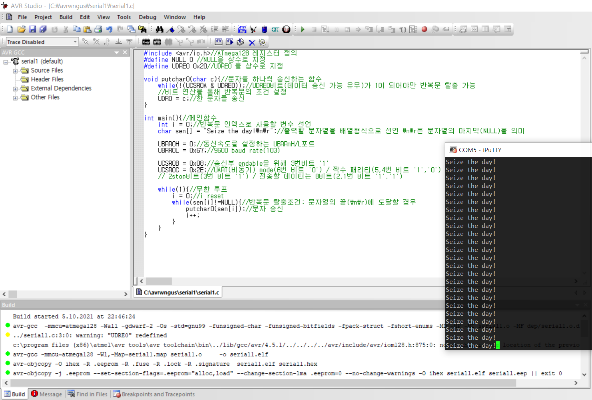The image size is (592, 400).
Task: Open Trace Disabled dropdown
Action: click(x=75, y=42)
